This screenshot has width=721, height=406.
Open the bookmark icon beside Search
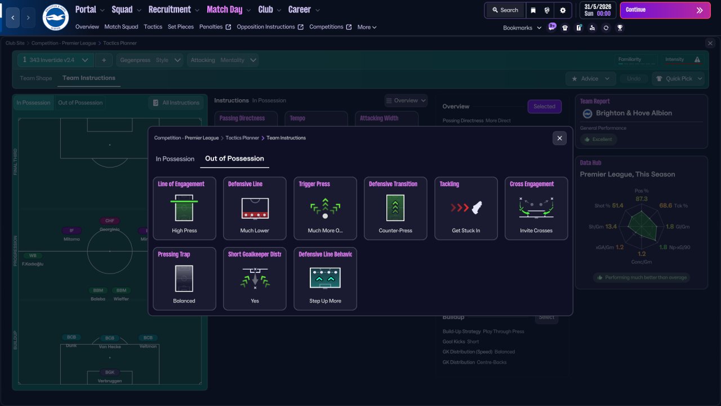pyautogui.click(x=533, y=10)
